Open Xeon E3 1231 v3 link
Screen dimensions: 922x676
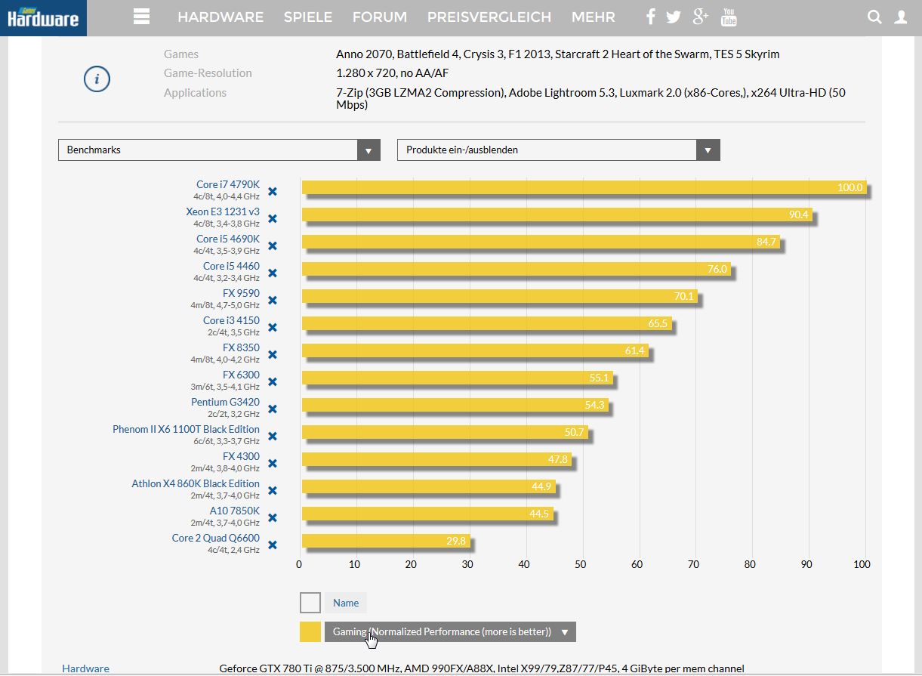coord(223,211)
